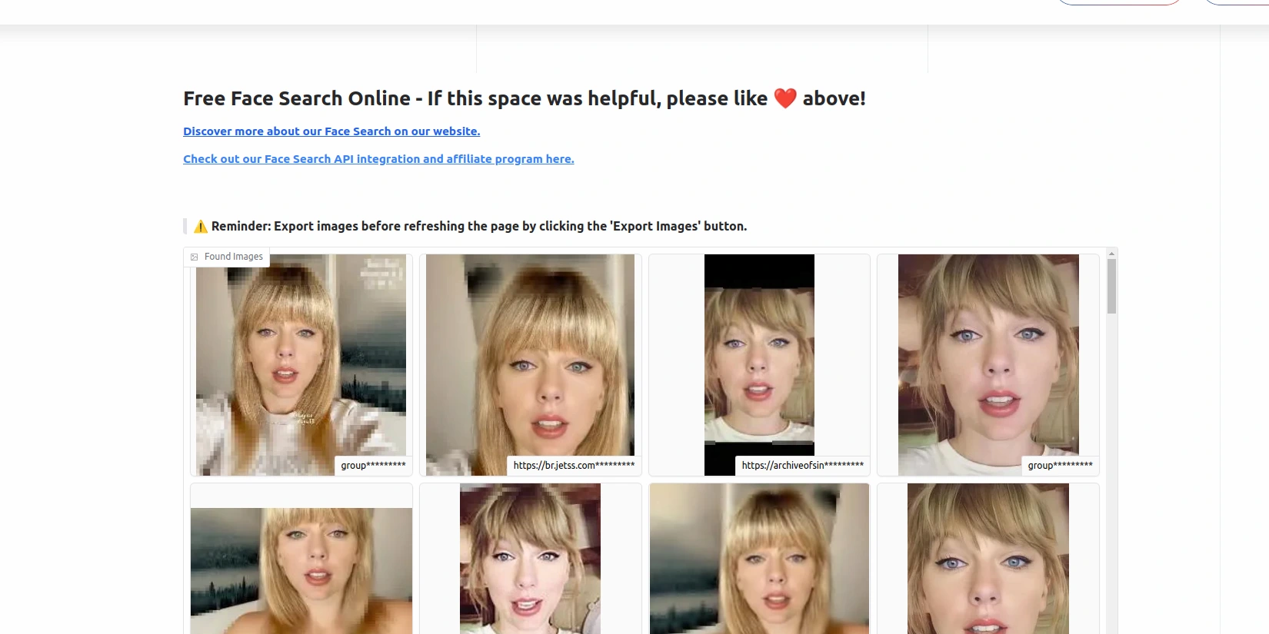1269x634 pixels.
Task: Open the third thumbnail in the second row
Action: click(759, 561)
